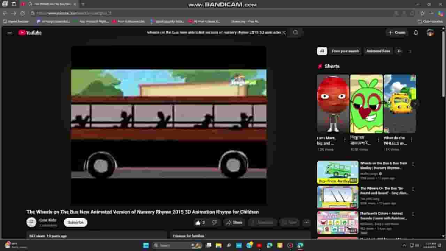Open the Windows Start menu
The height and width of the screenshot is (251, 446).
pos(146,245)
